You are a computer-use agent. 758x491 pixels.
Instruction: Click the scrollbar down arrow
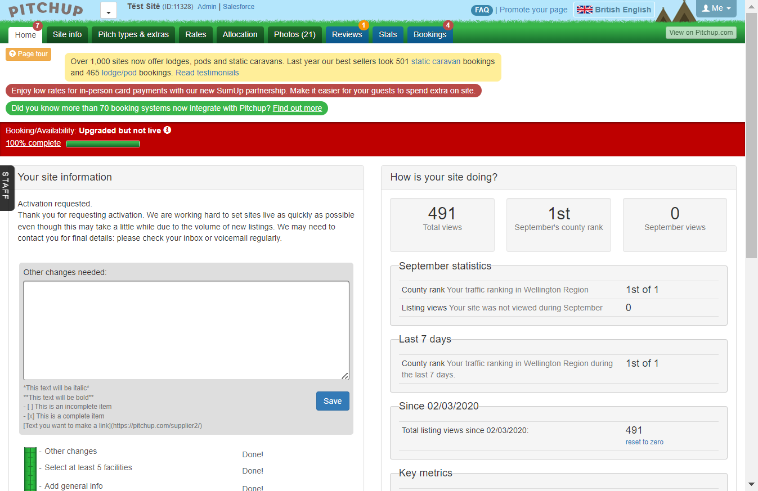coord(752,484)
